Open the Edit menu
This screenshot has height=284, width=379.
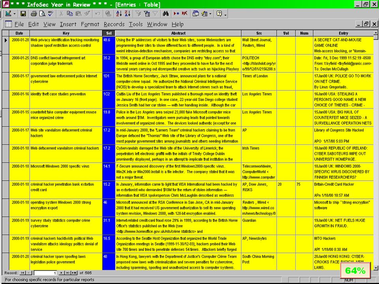[x=33, y=24]
